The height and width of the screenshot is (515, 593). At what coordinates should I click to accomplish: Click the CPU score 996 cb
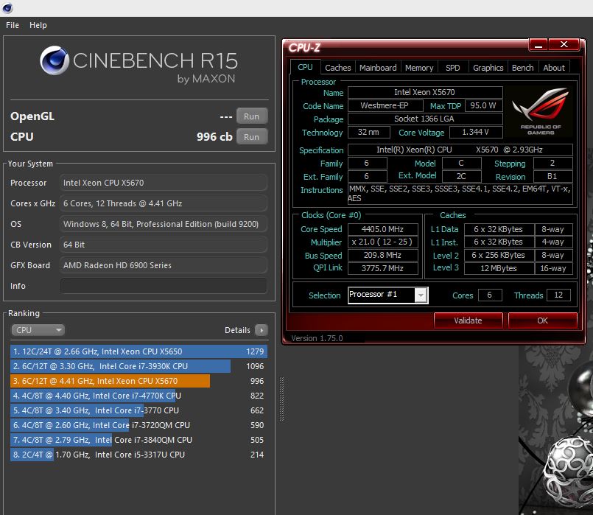(214, 137)
